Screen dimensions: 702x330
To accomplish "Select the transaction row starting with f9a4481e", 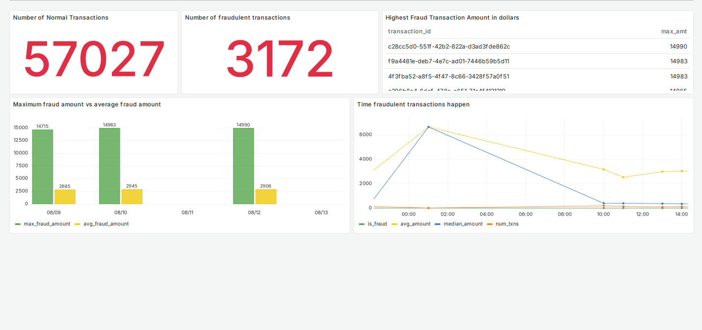I will coord(491,61).
